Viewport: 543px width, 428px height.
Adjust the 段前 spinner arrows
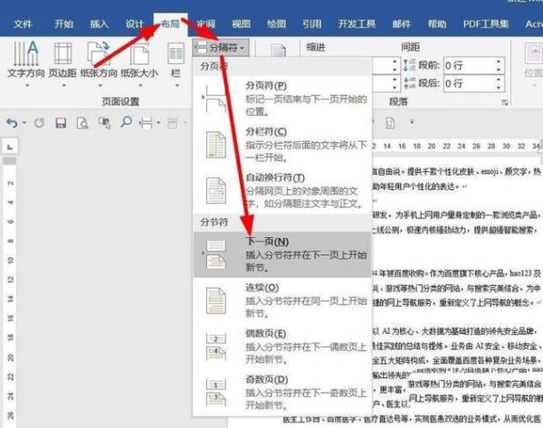499,65
